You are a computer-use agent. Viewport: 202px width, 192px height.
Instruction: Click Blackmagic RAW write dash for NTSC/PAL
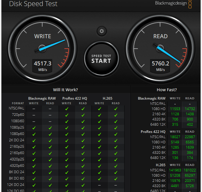[34, 109]
